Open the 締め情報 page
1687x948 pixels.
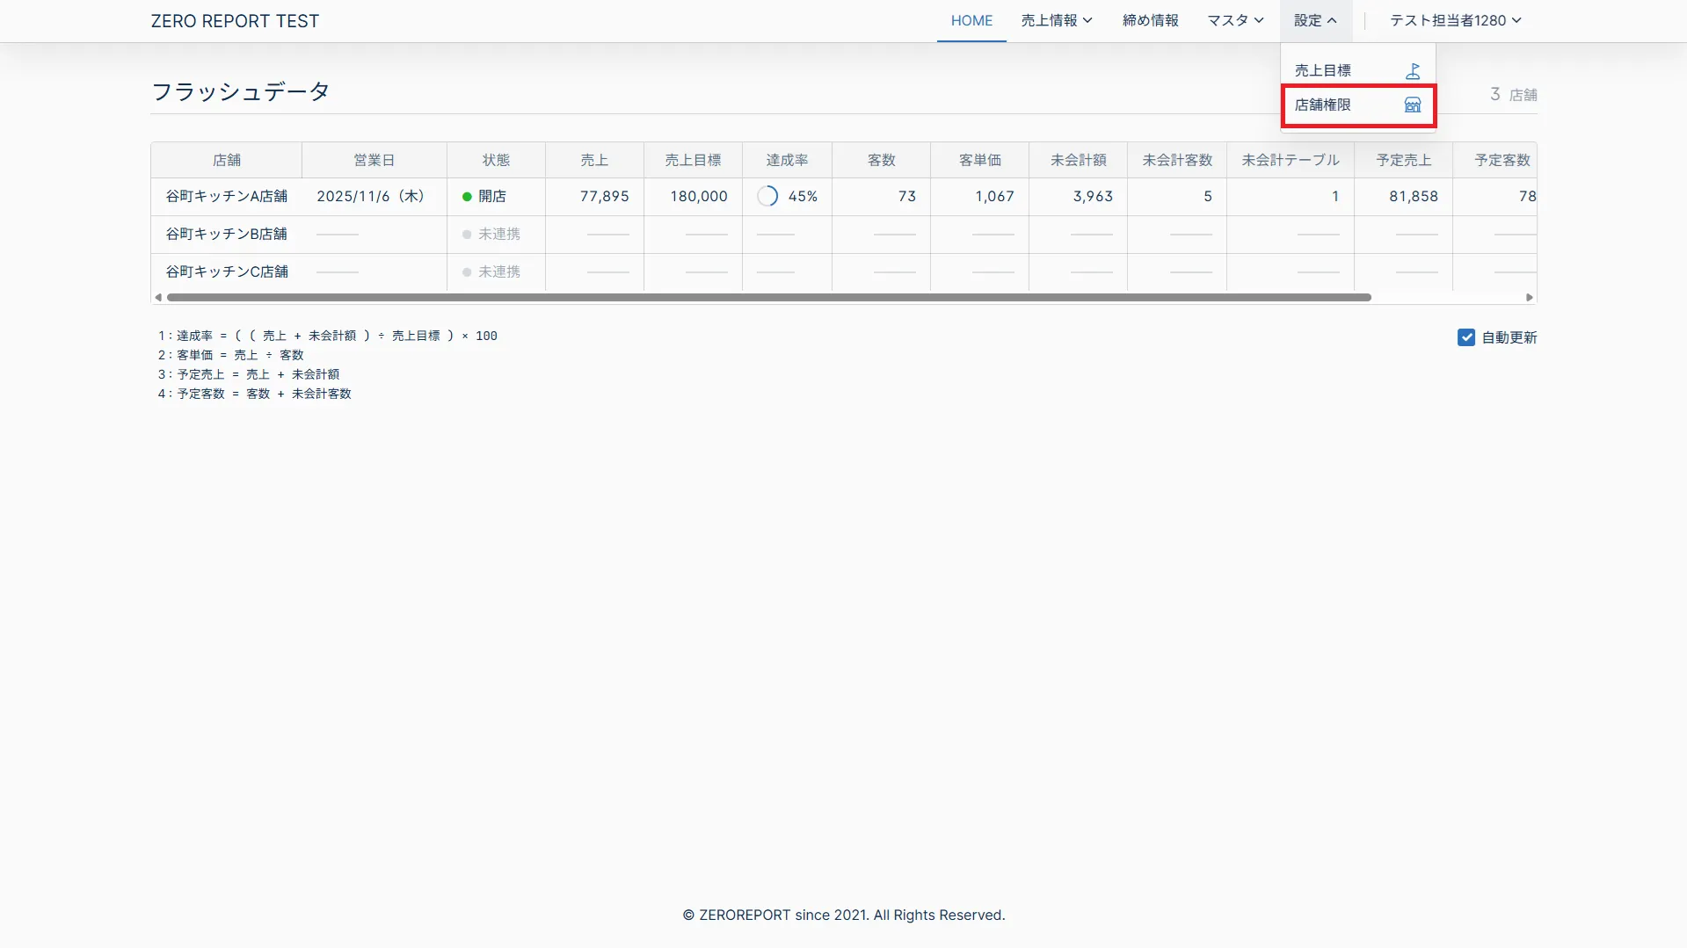tap(1150, 20)
